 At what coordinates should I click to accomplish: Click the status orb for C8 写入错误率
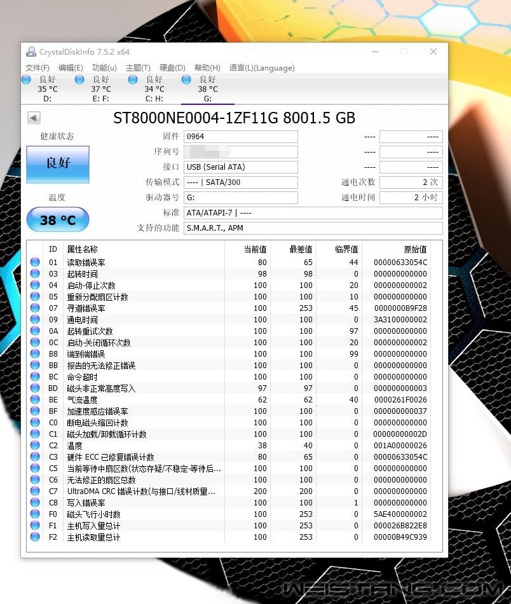coord(35,502)
